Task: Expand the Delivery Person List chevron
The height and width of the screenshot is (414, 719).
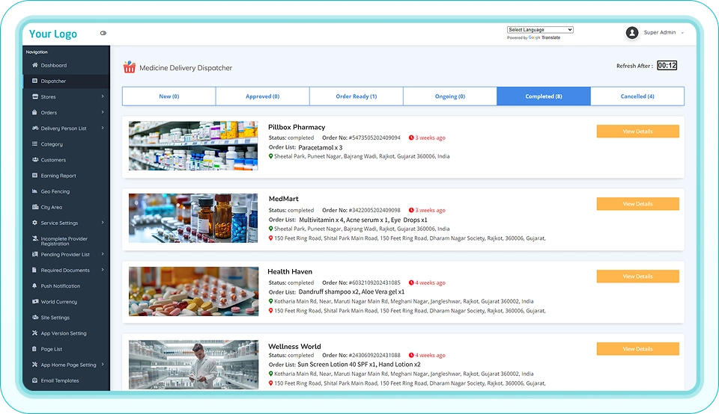Action: (103, 128)
